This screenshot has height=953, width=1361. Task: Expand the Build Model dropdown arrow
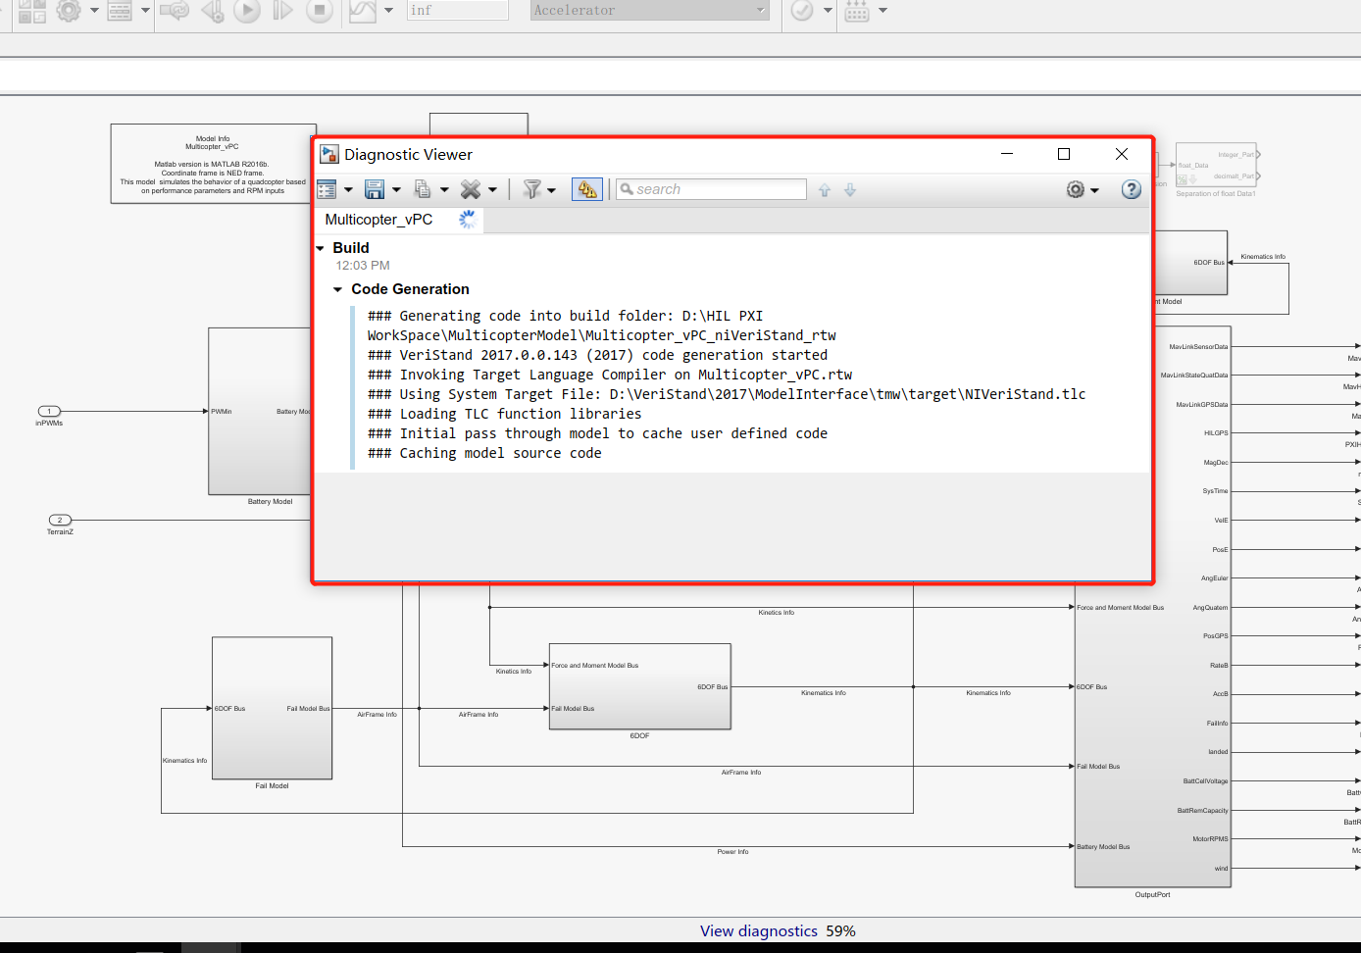click(x=882, y=11)
